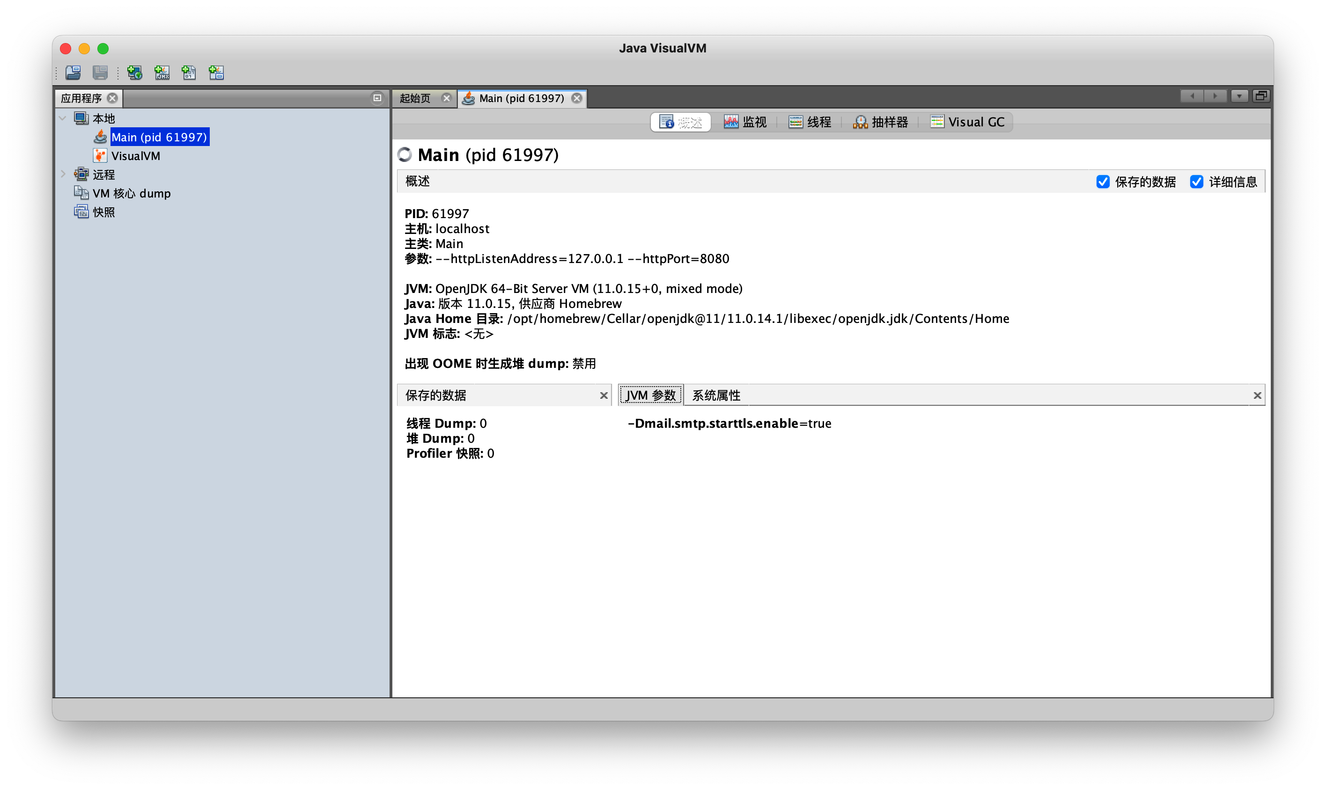Click the PID value 61997

pos(450,213)
